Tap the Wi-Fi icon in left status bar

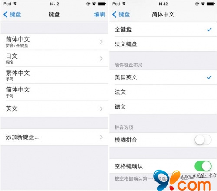coord(15,3)
